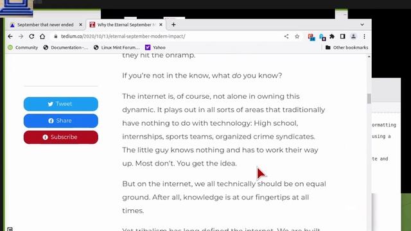Image resolution: width=411 pixels, height=231 pixels.
Task: Open the Linux Mint Forum bookmark
Action: click(x=117, y=47)
